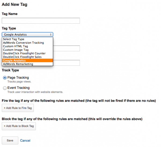Focus the partially hidden field behind AdWords Conversion
The image size is (161, 147).
pyautogui.click(x=67, y=48)
